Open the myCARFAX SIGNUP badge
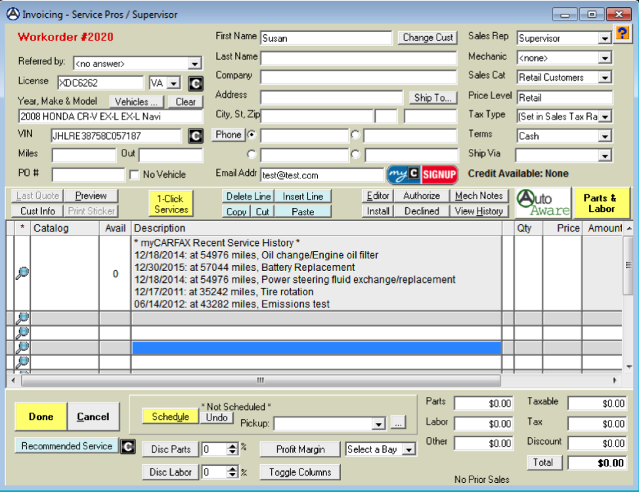 coord(422,174)
